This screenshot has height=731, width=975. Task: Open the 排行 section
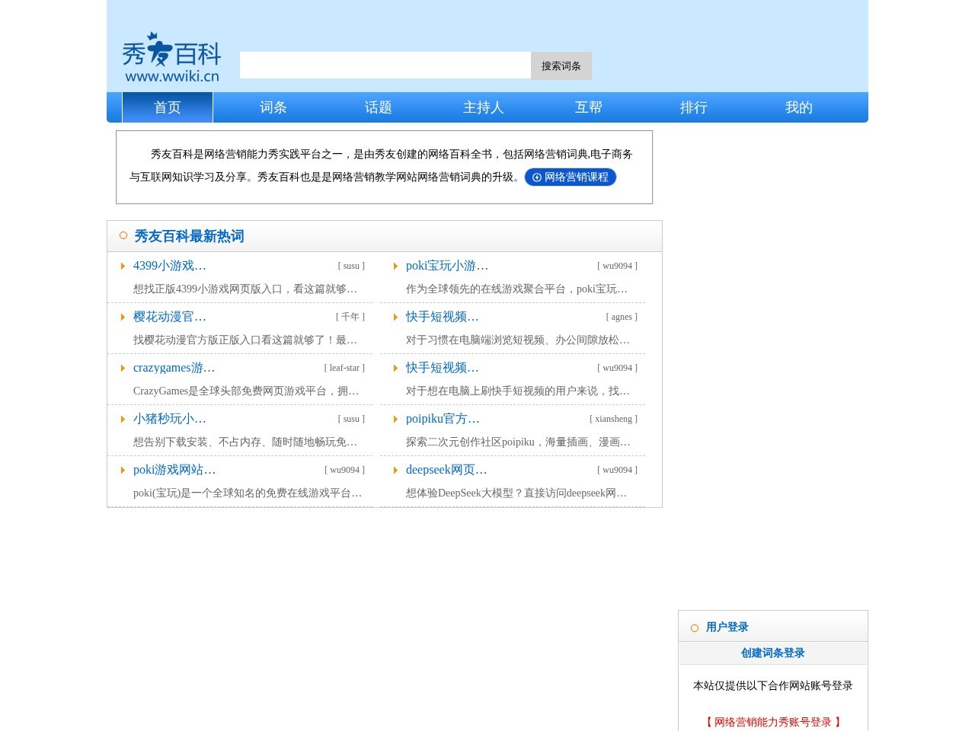(693, 107)
